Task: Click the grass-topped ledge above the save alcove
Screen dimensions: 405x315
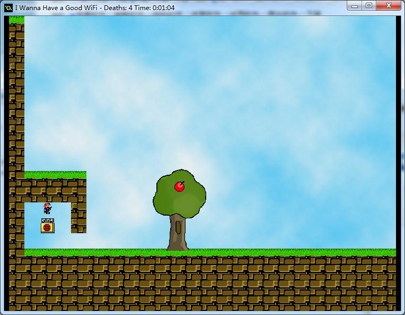Action: (x=55, y=175)
